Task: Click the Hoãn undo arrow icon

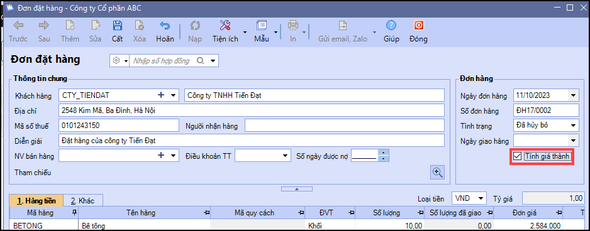Action: point(165,26)
